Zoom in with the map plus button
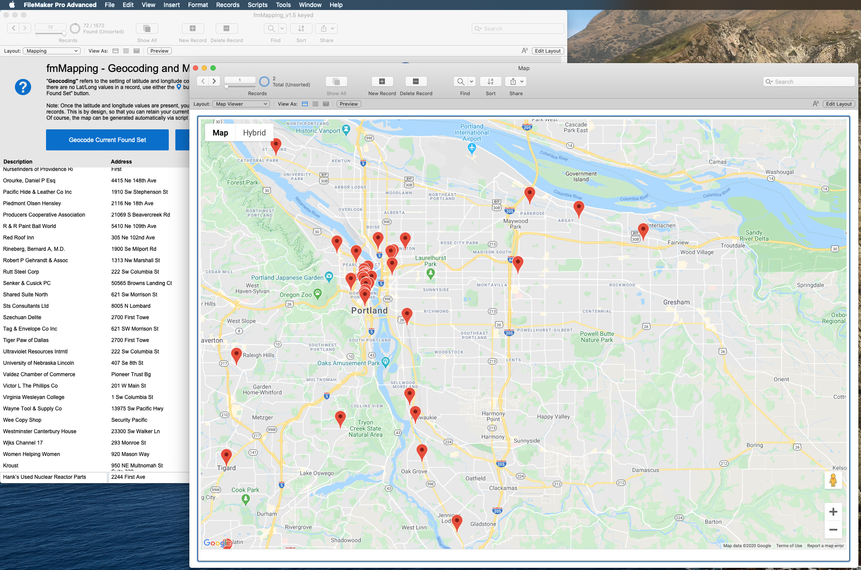The image size is (861, 570). (833, 512)
